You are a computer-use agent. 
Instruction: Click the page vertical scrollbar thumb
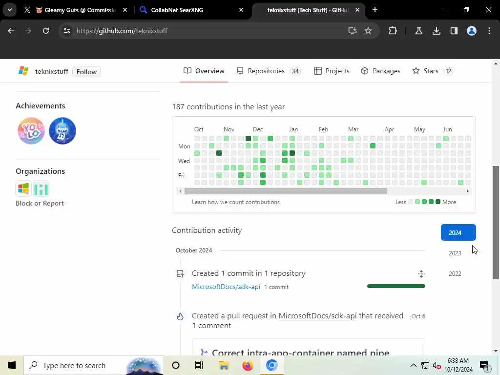pos(496,223)
